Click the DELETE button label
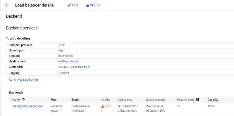 95,5
